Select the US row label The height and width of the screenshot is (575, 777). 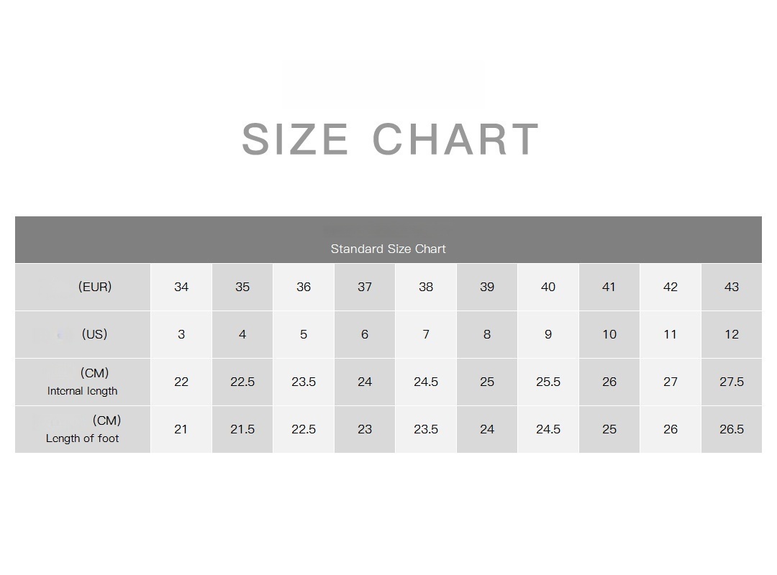click(x=83, y=334)
